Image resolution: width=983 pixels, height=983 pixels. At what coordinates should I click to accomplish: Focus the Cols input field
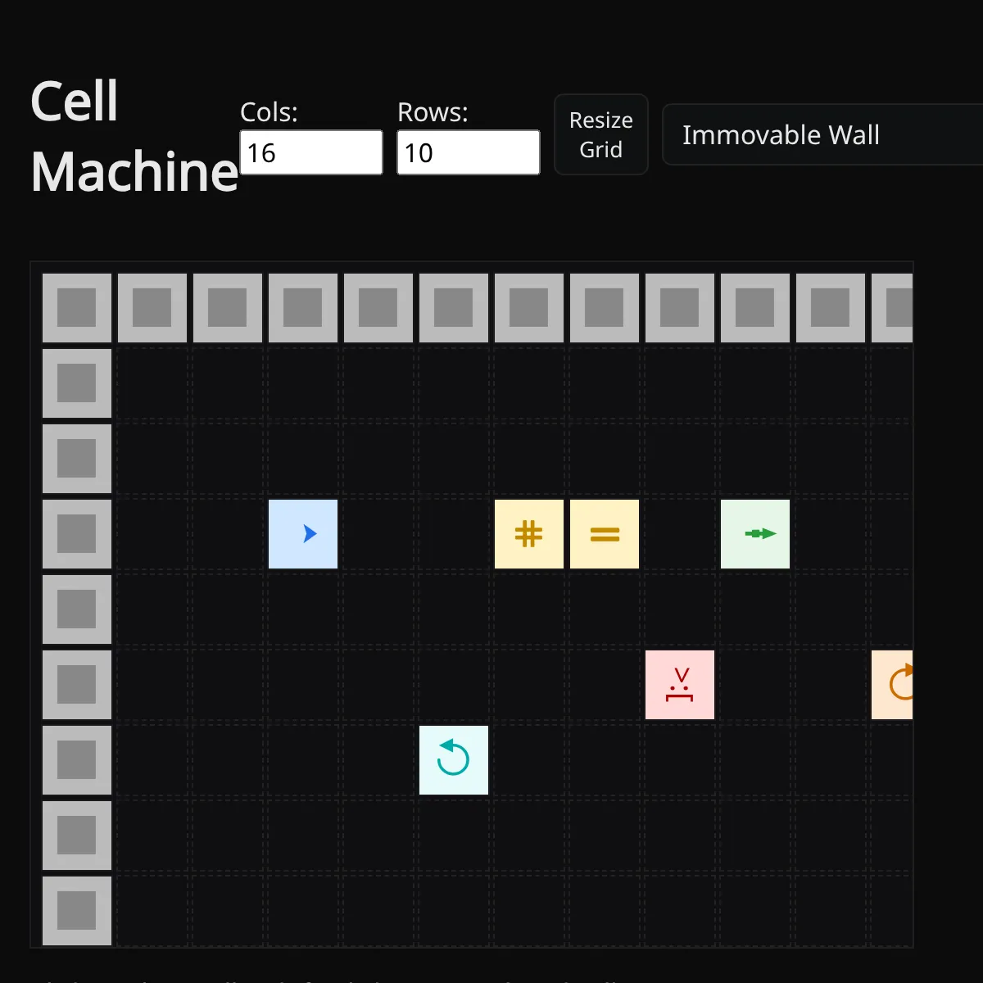click(311, 152)
